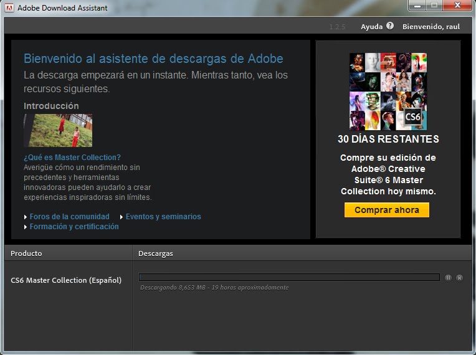This screenshot has width=476, height=355.
Task: Minimize the Adobe Download Assistant window
Action: point(417,6)
